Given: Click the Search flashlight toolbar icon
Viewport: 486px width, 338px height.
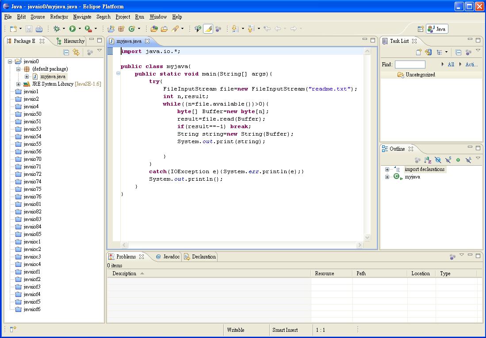Looking at the screenshot, I should pos(175,29).
